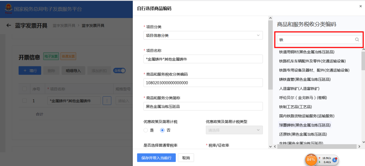365x166 pixels.
Task: Click the 项目名称 cell input in row 1
Action: (x=74, y=101)
